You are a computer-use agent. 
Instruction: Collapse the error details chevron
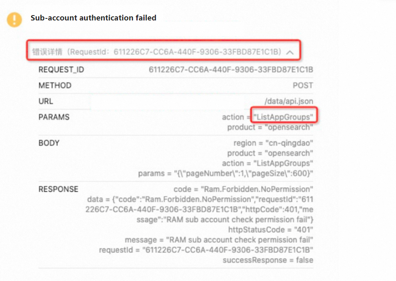[x=290, y=52]
